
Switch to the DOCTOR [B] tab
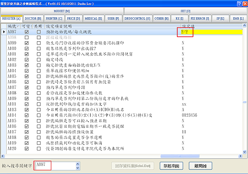pos(33,19)
